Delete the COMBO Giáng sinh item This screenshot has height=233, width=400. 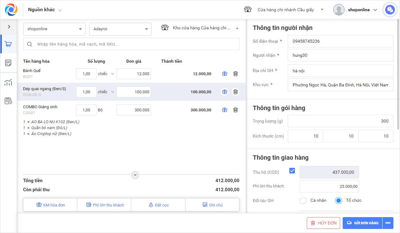point(236,110)
